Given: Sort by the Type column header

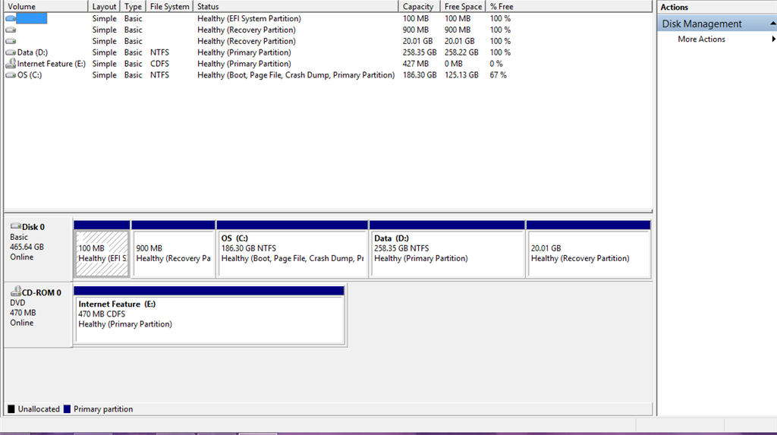Looking at the screenshot, I should point(133,6).
